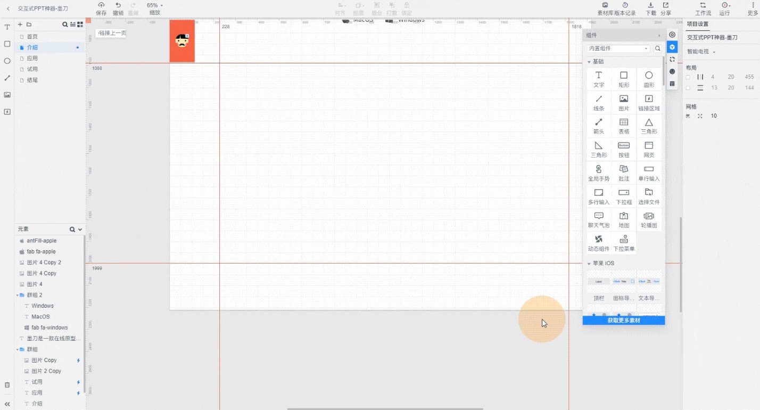Click the 分享 share button
This screenshot has height=410, width=760.
[x=666, y=9]
